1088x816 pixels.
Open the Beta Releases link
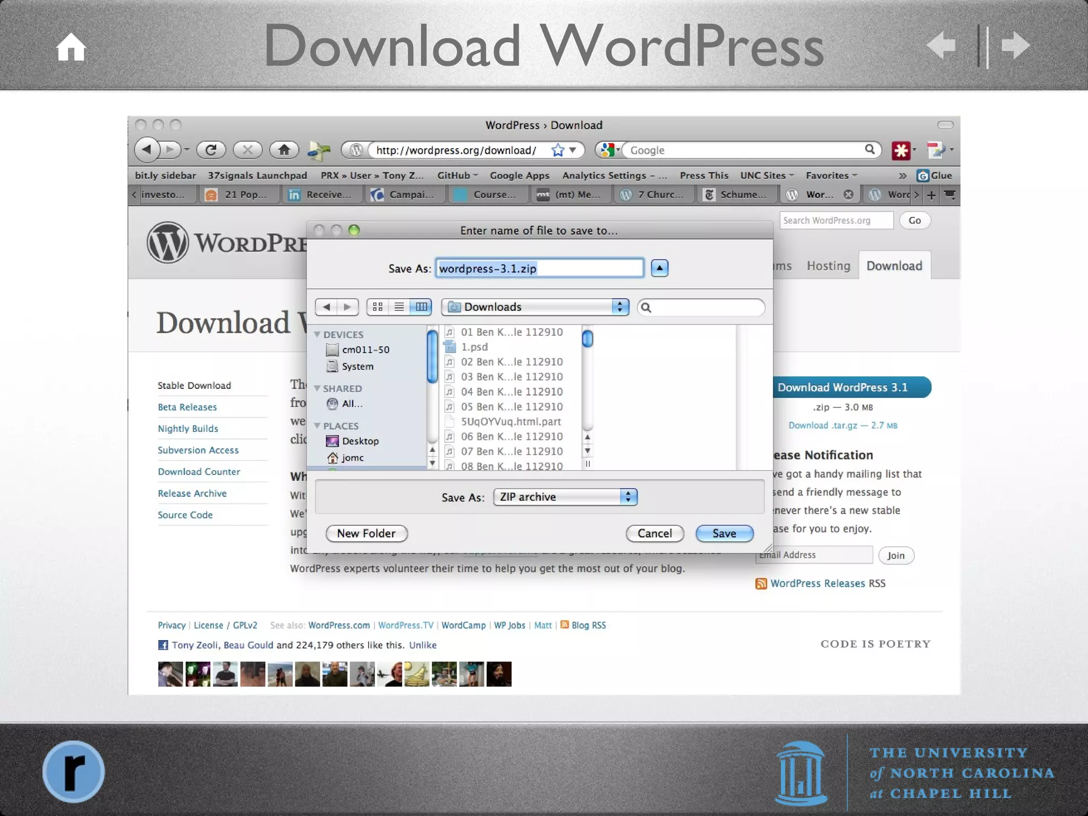(187, 407)
